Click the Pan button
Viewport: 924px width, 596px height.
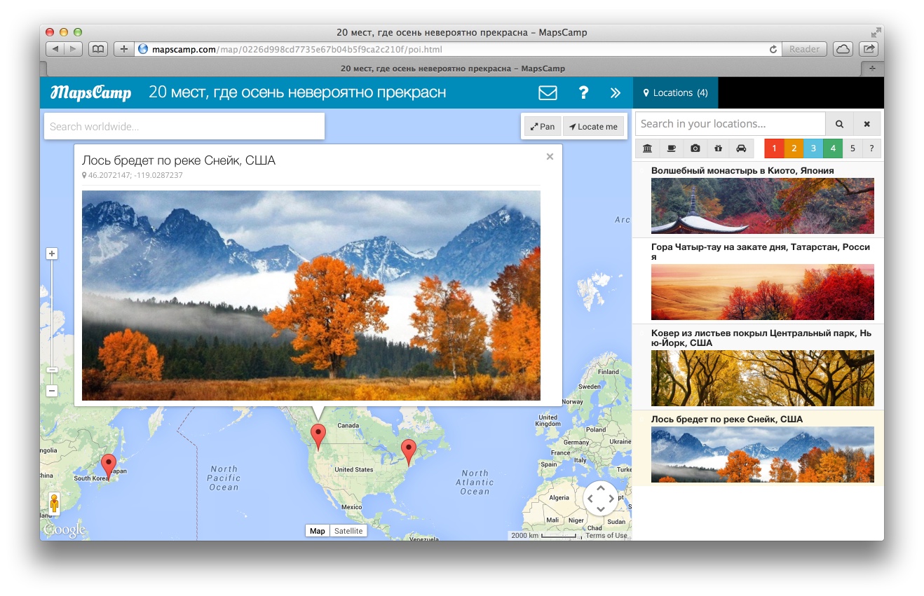543,127
